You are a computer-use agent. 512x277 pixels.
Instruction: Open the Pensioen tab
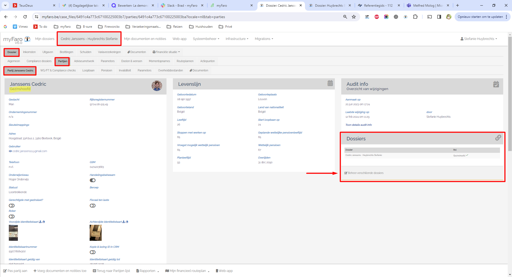pyautogui.click(x=106, y=70)
